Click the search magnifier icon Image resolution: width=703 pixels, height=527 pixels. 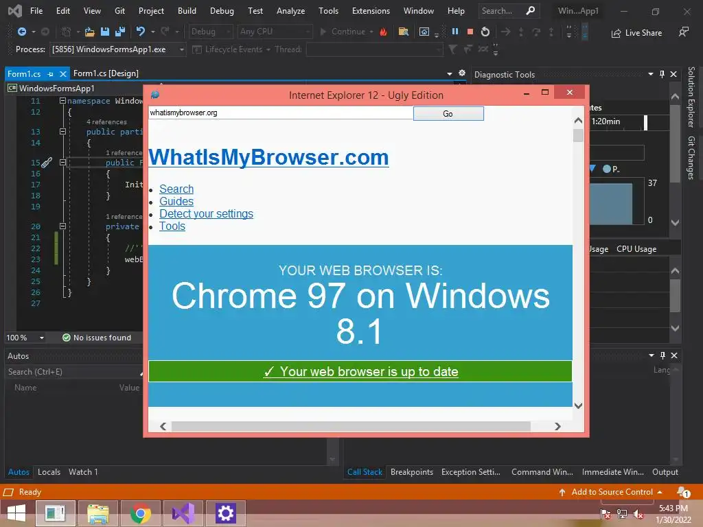coord(531,10)
